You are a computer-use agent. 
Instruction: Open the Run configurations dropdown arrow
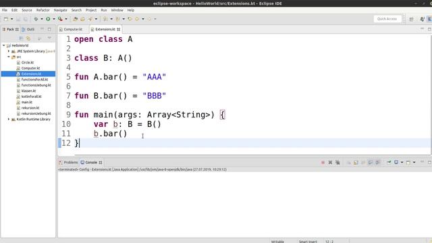tap(54, 19)
